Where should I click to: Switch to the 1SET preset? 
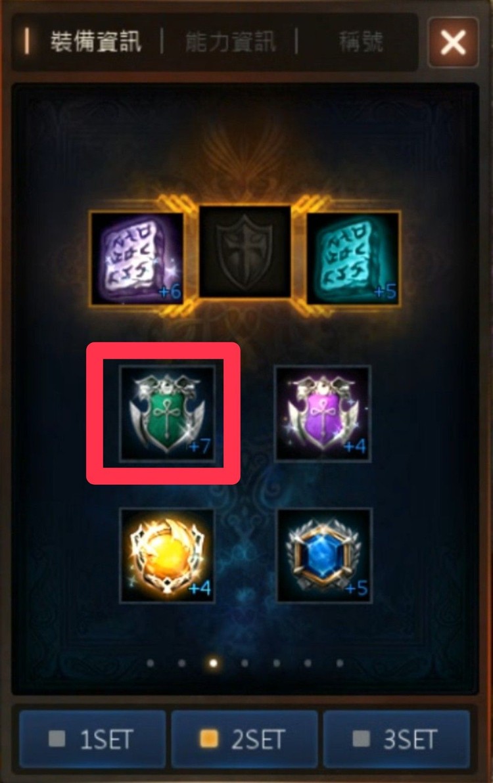(93, 739)
